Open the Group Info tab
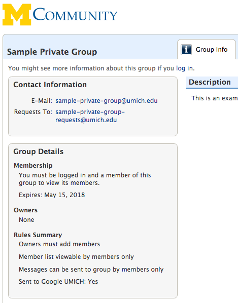The height and width of the screenshot is (303, 238). [x=207, y=50]
